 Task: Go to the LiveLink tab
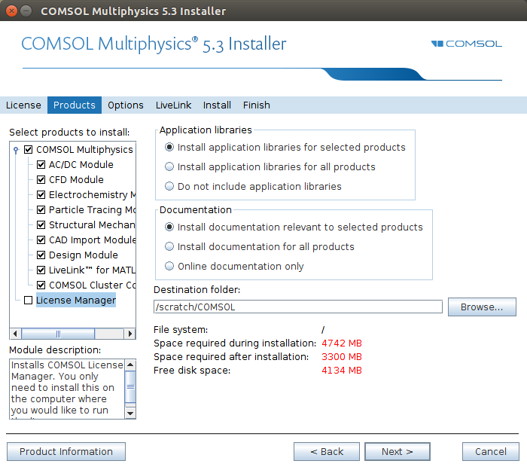coord(173,105)
